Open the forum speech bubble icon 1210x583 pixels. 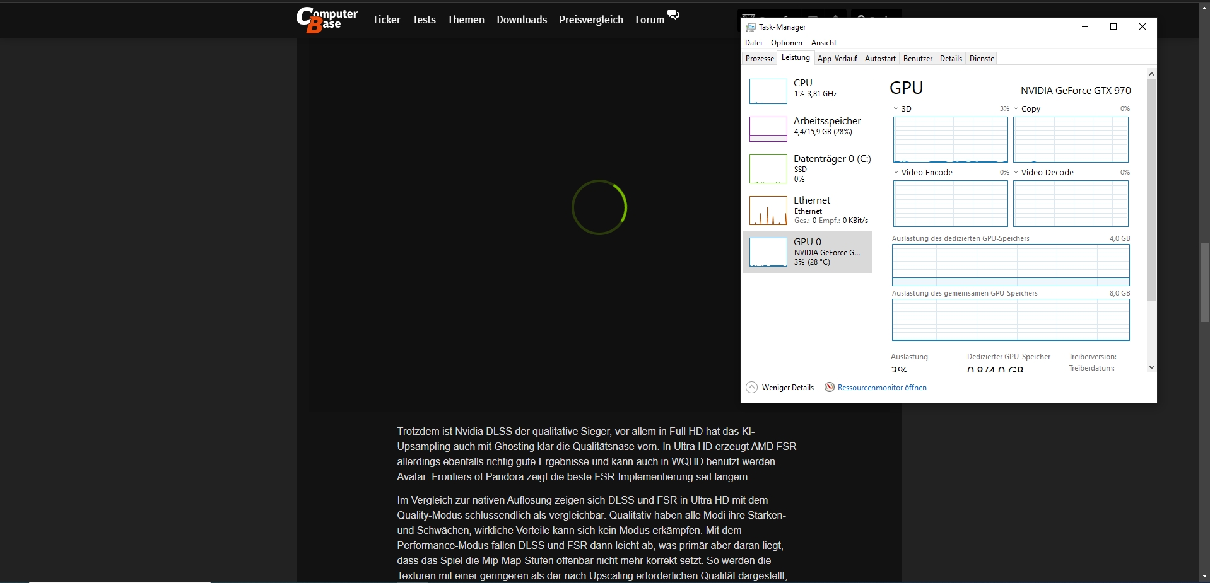[x=673, y=15]
